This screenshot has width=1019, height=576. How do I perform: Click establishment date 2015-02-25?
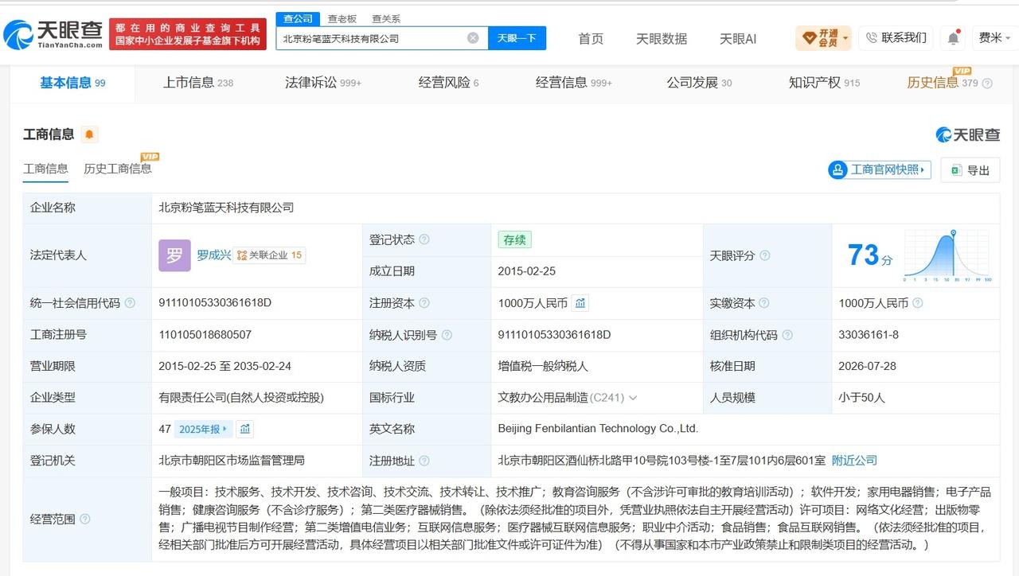(x=527, y=271)
